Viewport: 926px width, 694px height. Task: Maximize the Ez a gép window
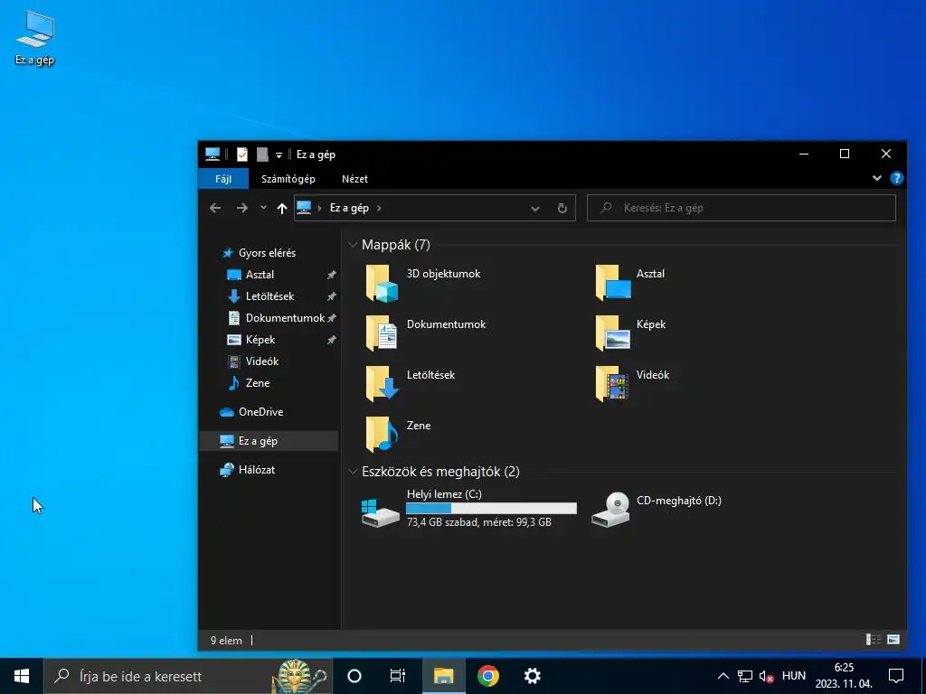845,154
